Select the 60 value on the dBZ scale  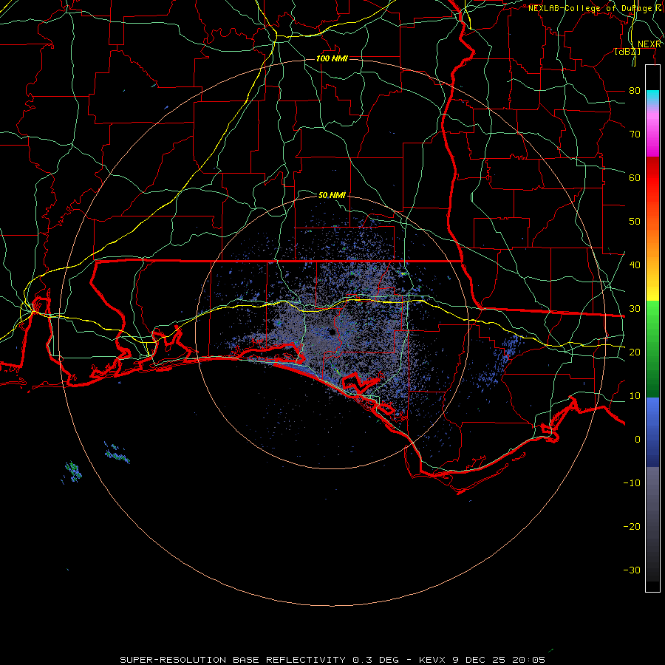635,177
